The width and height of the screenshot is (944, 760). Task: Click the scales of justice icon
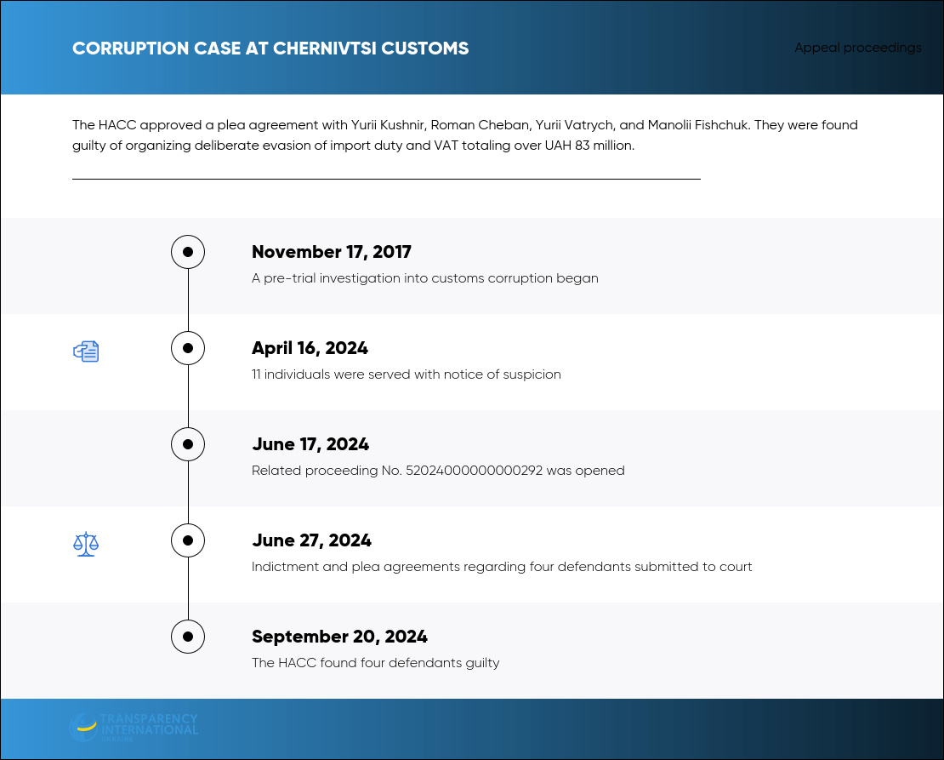point(86,544)
